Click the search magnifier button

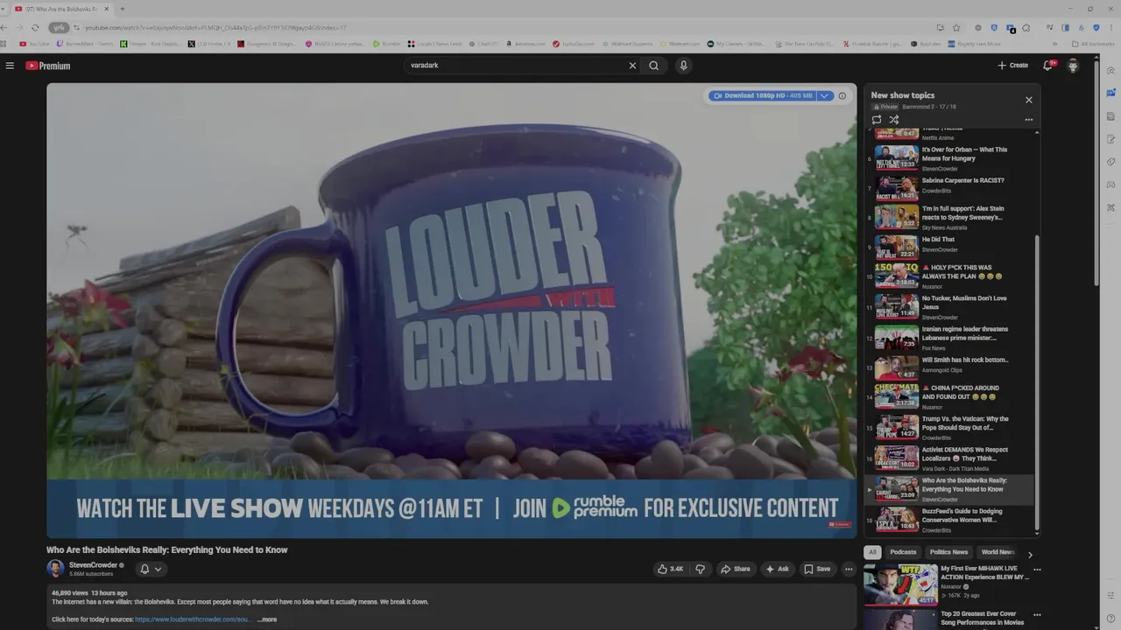pos(653,66)
